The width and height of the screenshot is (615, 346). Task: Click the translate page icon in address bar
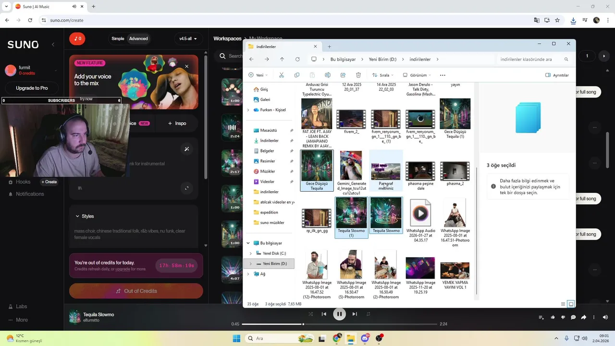coord(537,20)
